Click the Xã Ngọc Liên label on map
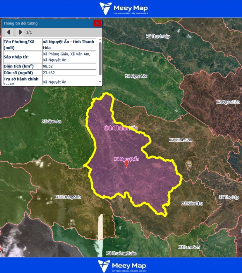The height and width of the screenshot is (273, 242). click(228, 102)
